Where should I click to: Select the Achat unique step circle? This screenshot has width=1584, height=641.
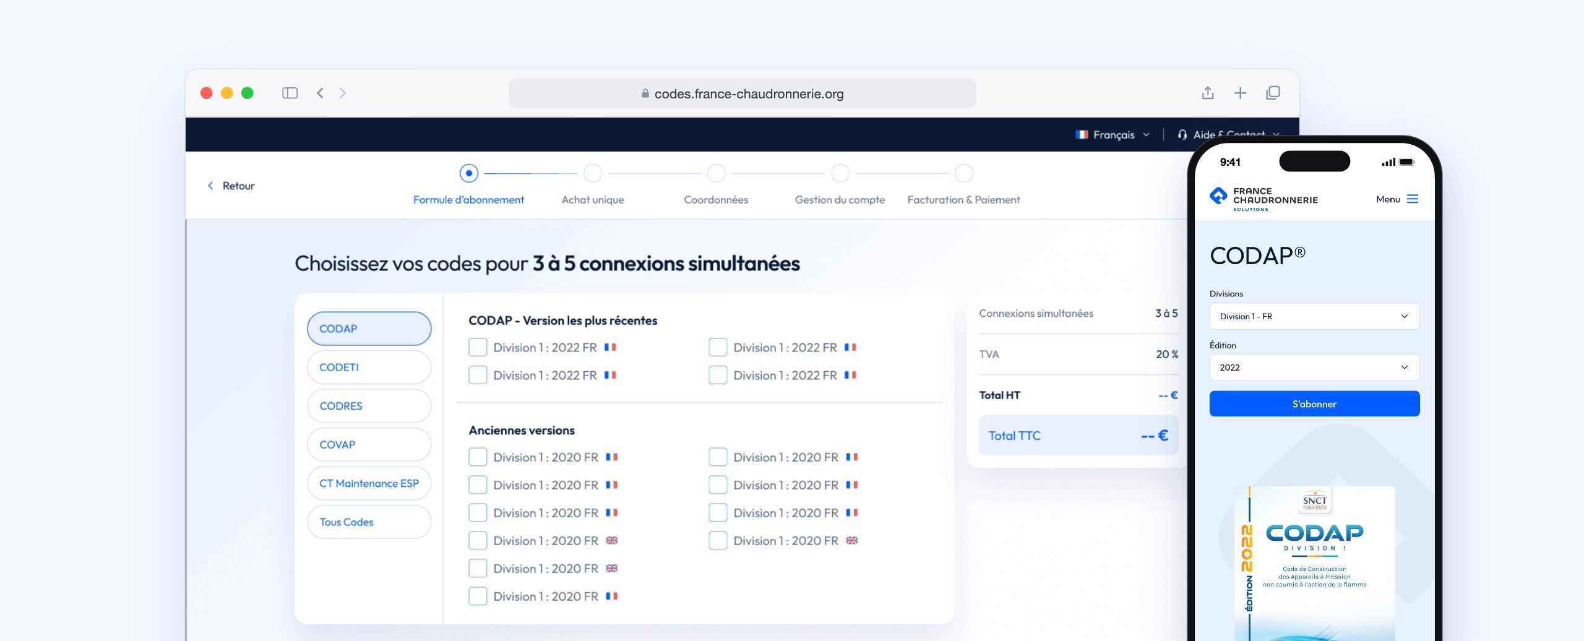[x=593, y=173]
